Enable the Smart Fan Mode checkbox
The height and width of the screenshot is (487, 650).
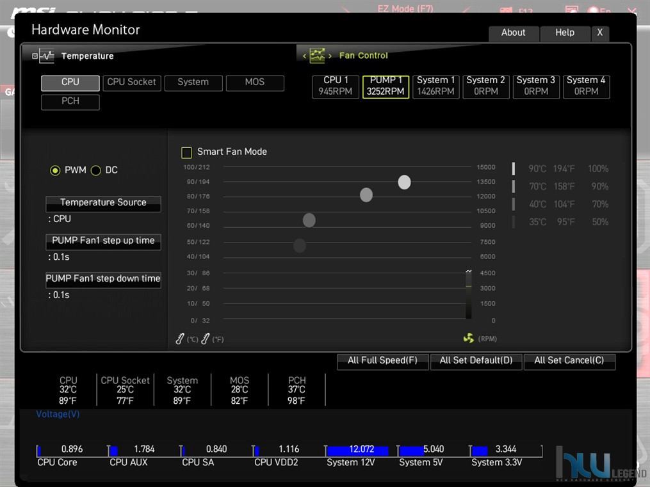point(186,152)
